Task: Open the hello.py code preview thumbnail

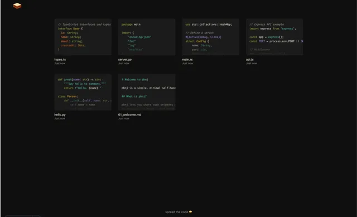Action: pos(83,92)
